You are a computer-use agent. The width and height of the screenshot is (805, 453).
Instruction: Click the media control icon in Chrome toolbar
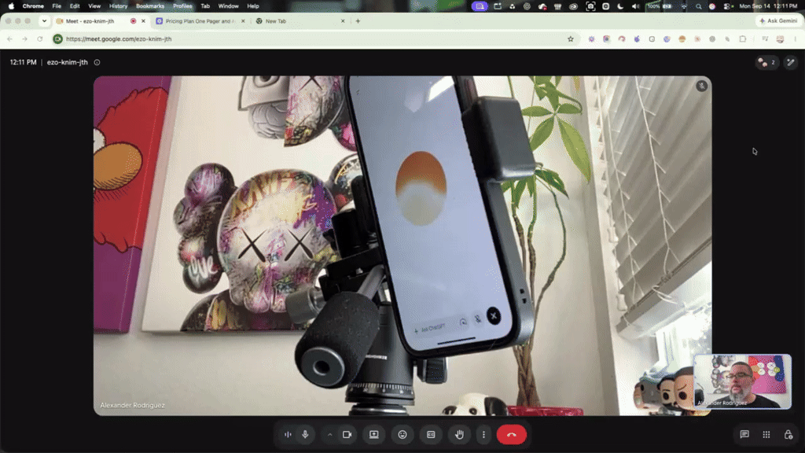pos(765,39)
